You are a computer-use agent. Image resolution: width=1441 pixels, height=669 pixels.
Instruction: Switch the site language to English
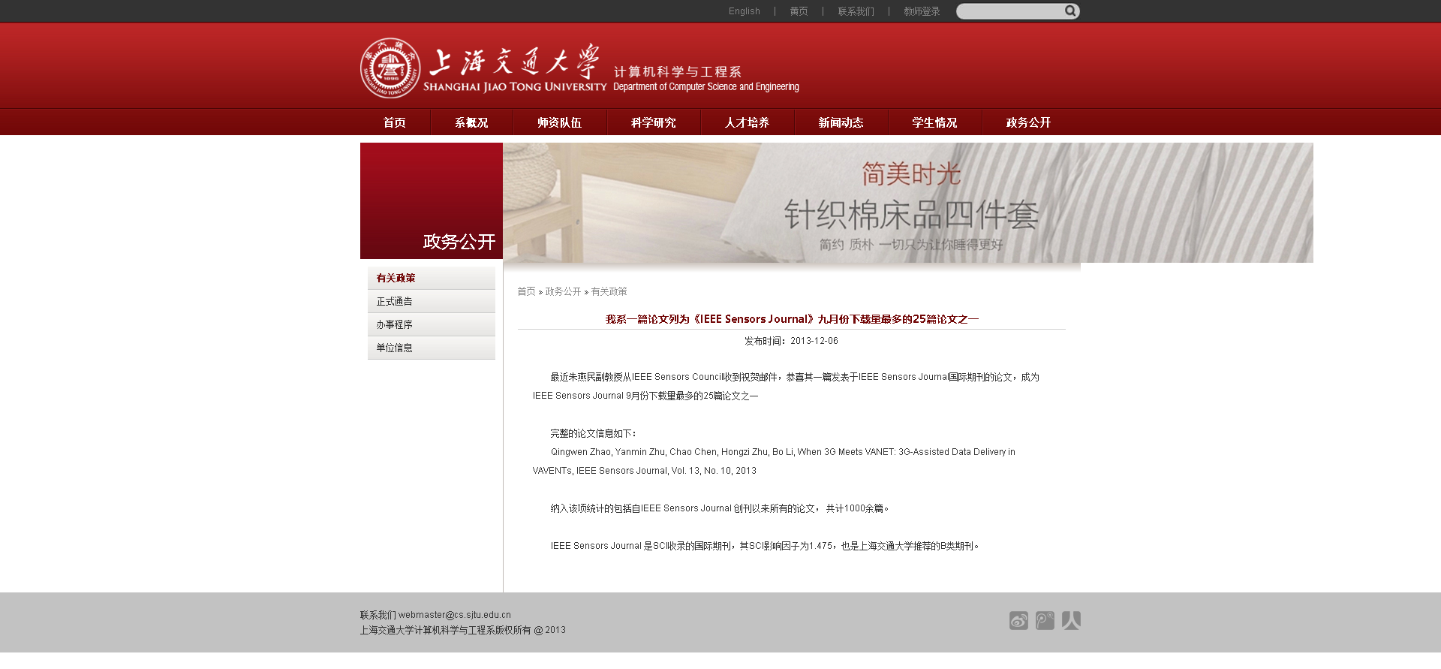744,11
